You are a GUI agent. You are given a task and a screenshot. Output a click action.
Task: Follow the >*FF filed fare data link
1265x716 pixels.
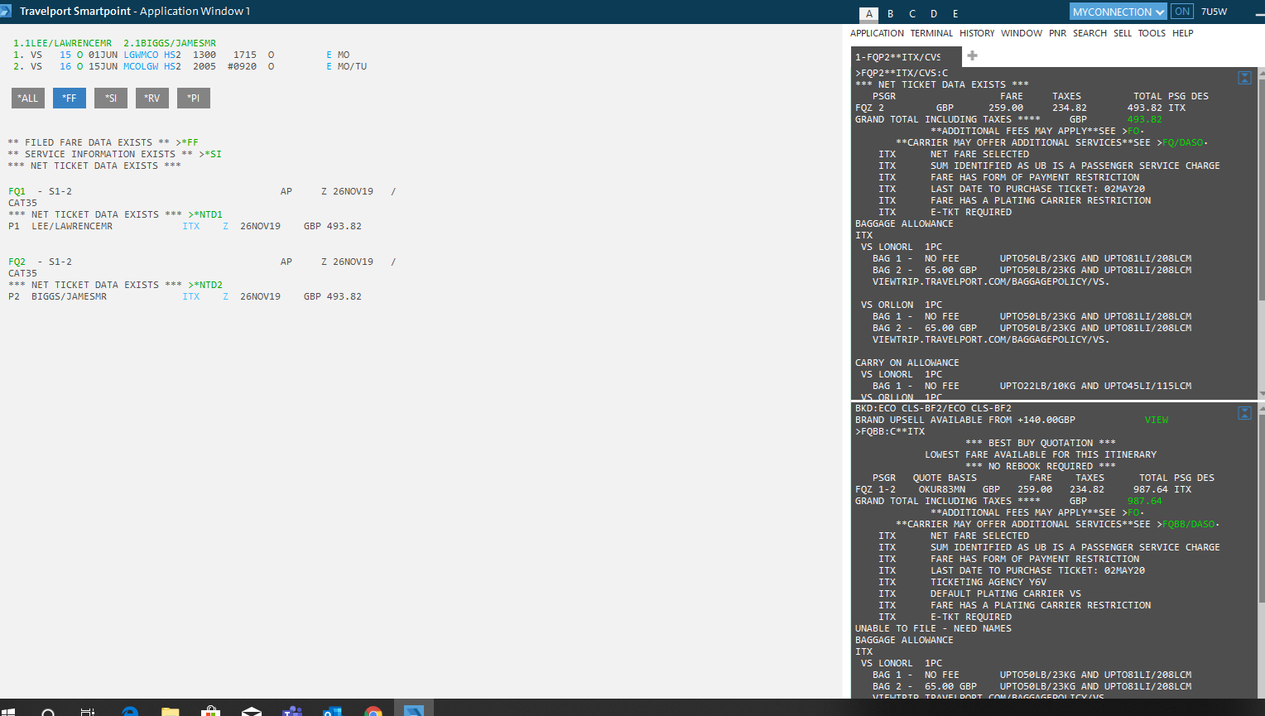click(x=187, y=142)
